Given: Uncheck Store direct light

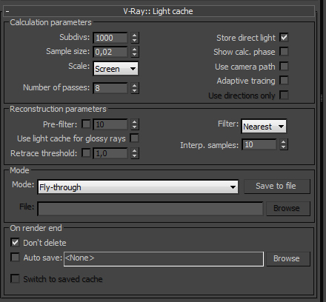Looking at the screenshot, I should click(284, 38).
